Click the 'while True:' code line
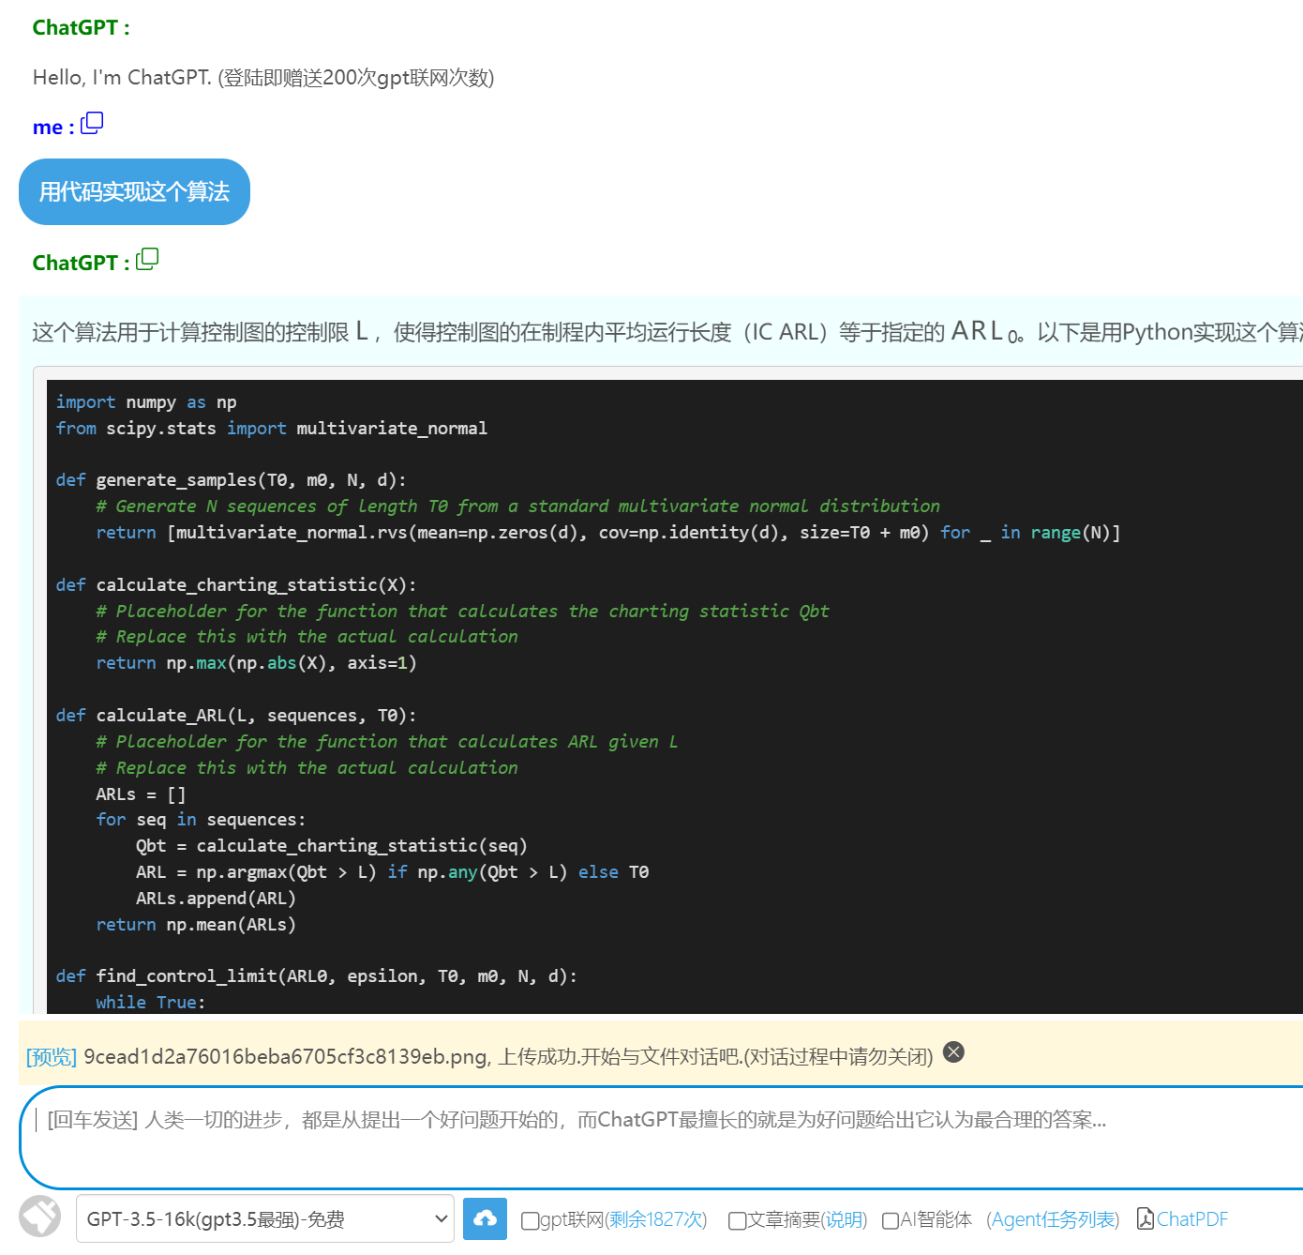The height and width of the screenshot is (1255, 1303). click(x=150, y=1002)
